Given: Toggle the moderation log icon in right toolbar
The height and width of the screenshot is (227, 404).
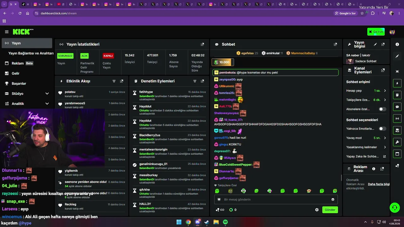Looking at the screenshot, I should [x=397, y=95].
